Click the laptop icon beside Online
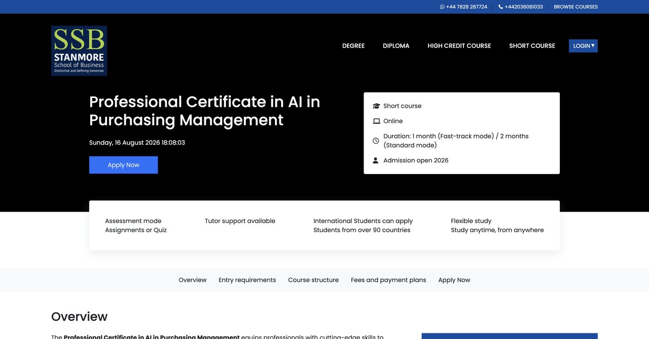 (x=376, y=121)
